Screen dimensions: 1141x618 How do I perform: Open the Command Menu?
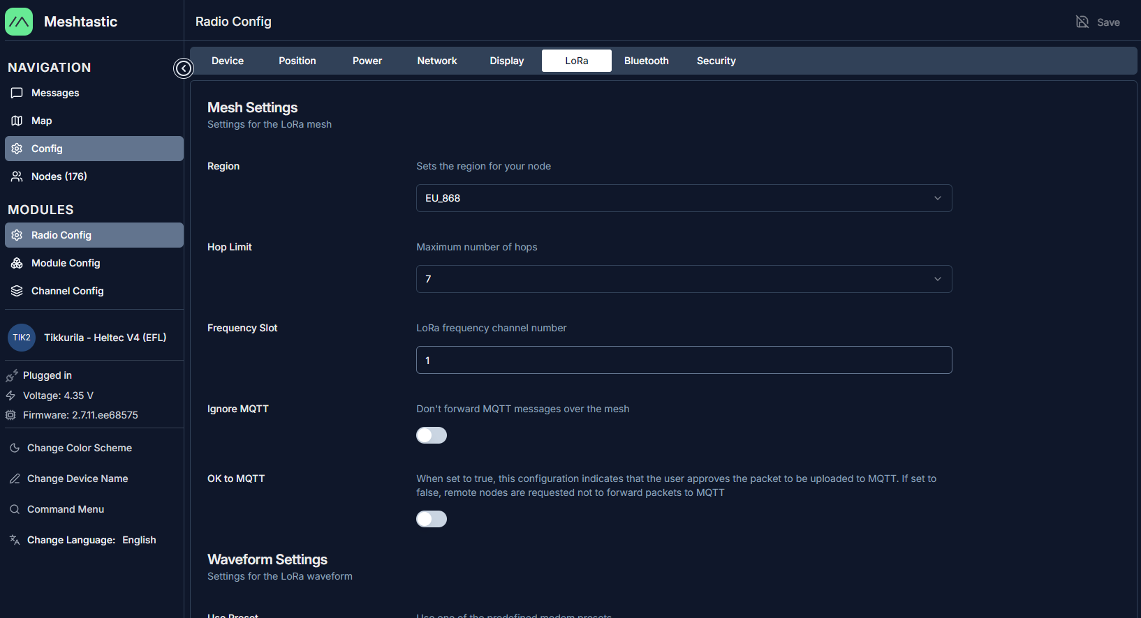(66, 509)
